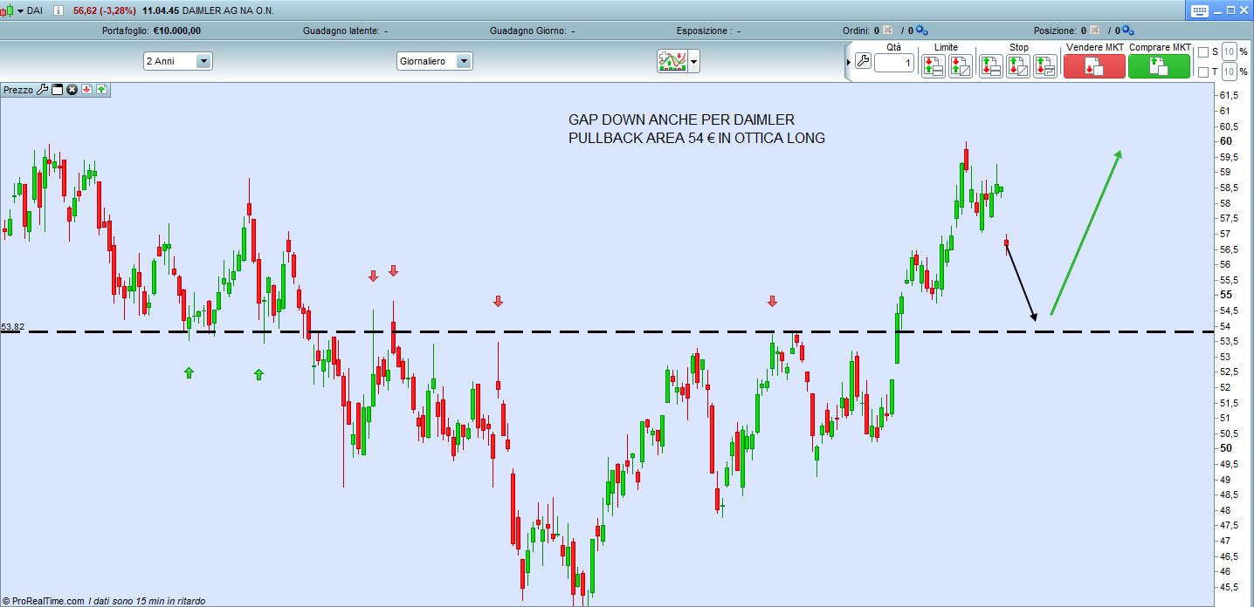Image resolution: width=1254 pixels, height=607 pixels.
Task: Collapse the trading toolbar arrow
Action: click(x=849, y=61)
